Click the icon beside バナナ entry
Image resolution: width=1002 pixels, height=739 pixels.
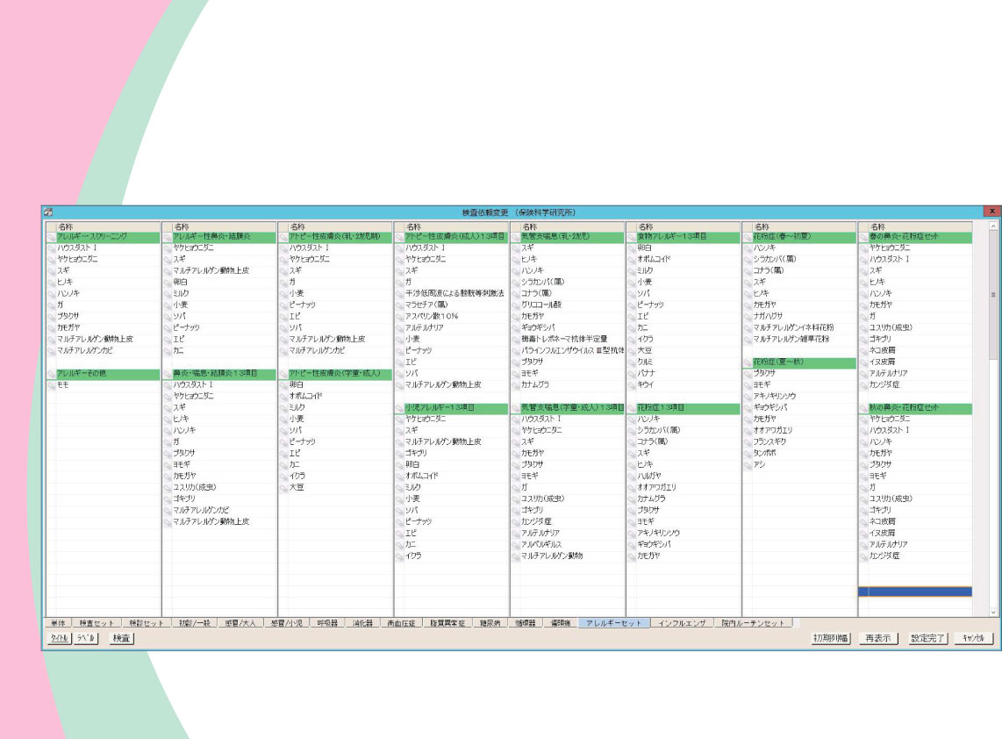(632, 373)
